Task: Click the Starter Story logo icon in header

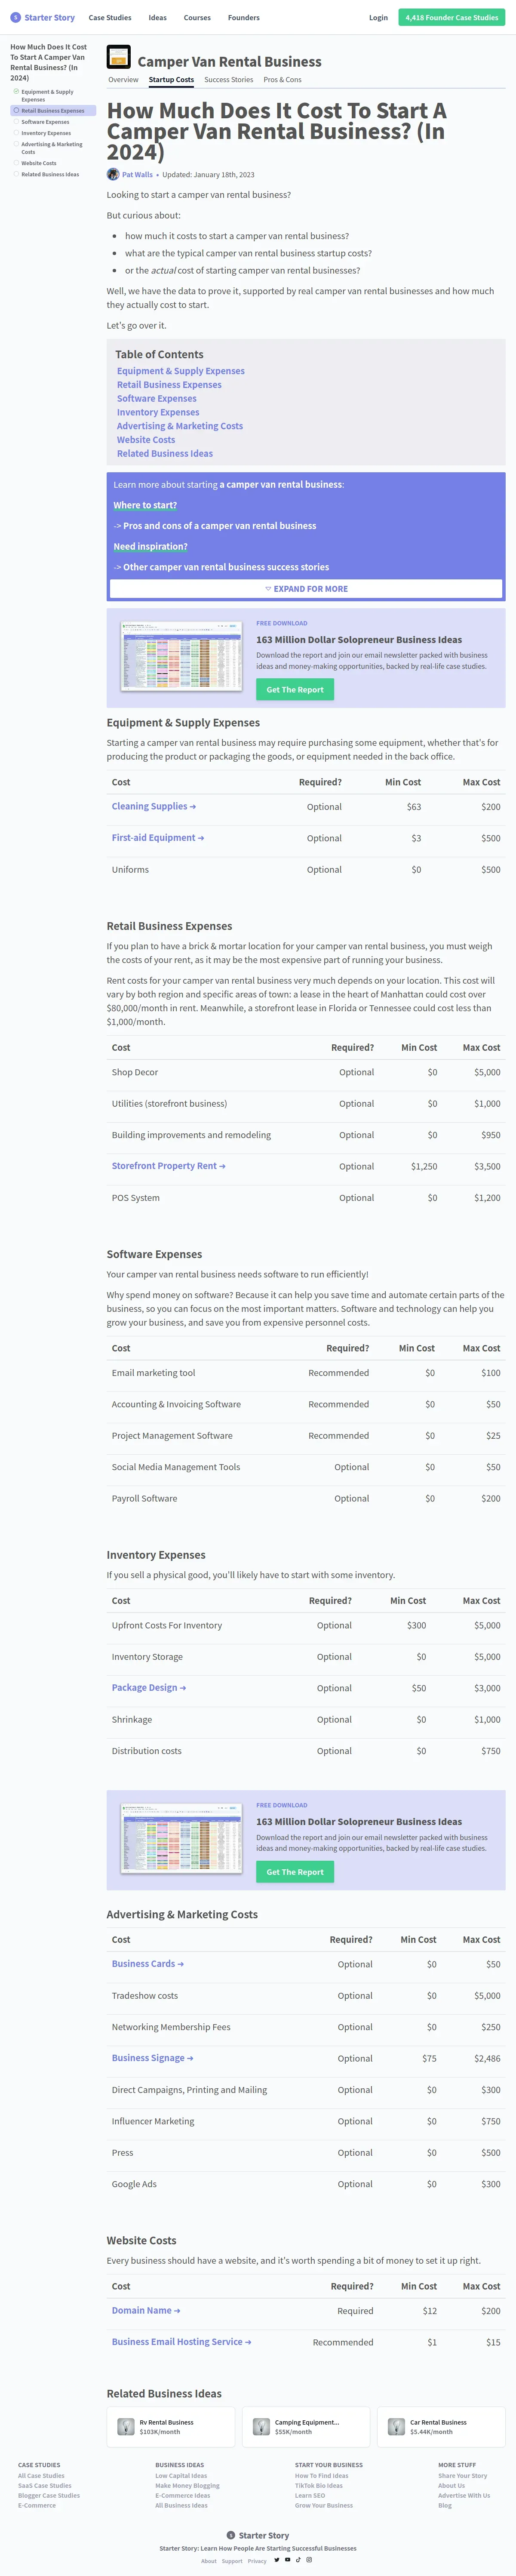Action: [x=15, y=17]
